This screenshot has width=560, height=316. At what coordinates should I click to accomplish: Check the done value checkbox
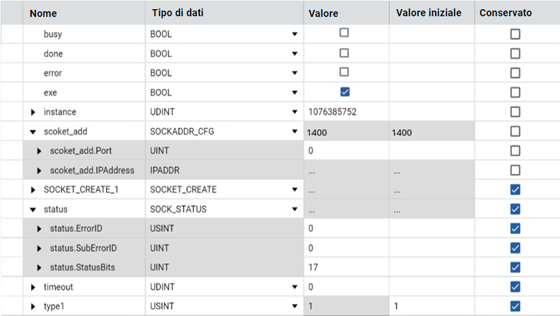point(345,52)
